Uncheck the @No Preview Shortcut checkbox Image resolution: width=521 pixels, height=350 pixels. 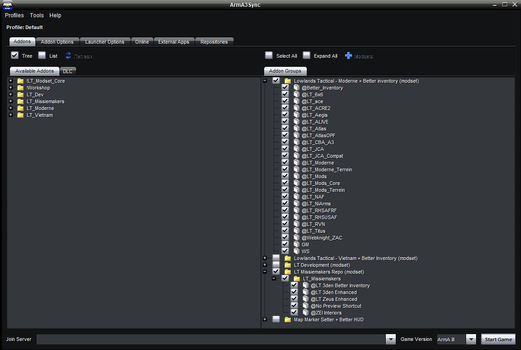294,305
